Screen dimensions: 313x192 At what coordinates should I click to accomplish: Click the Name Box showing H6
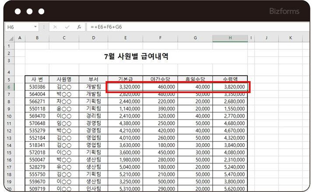(x=18, y=27)
